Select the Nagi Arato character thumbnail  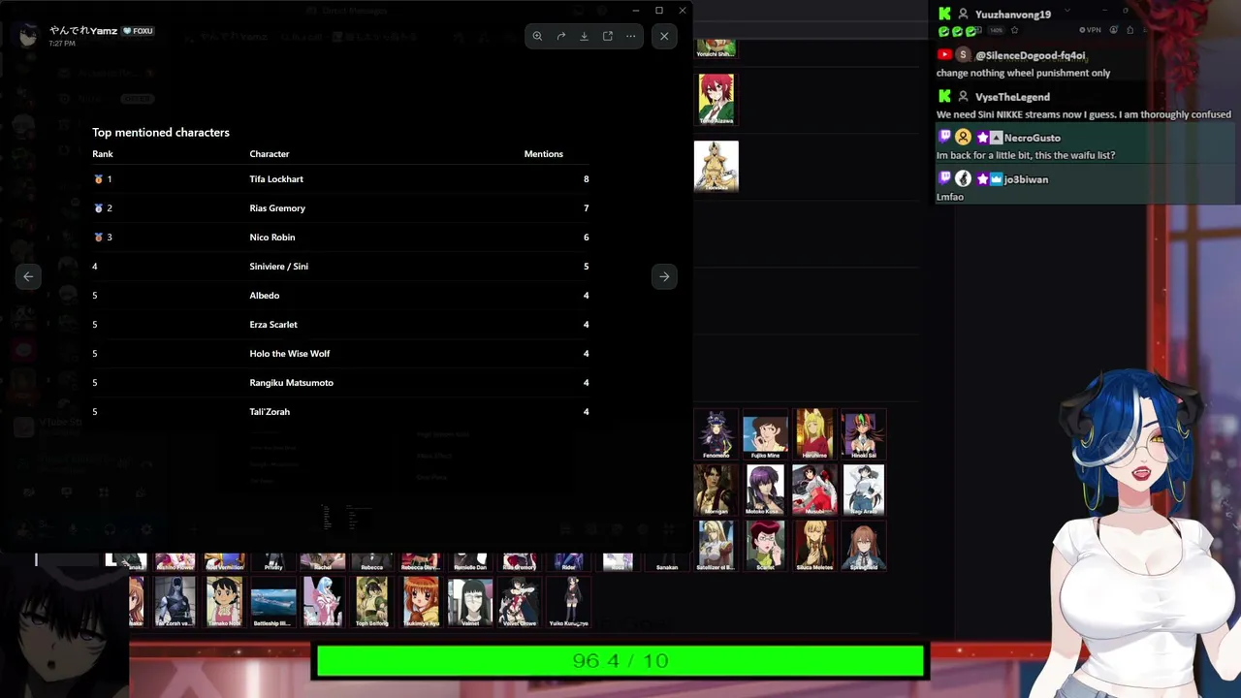pos(864,490)
